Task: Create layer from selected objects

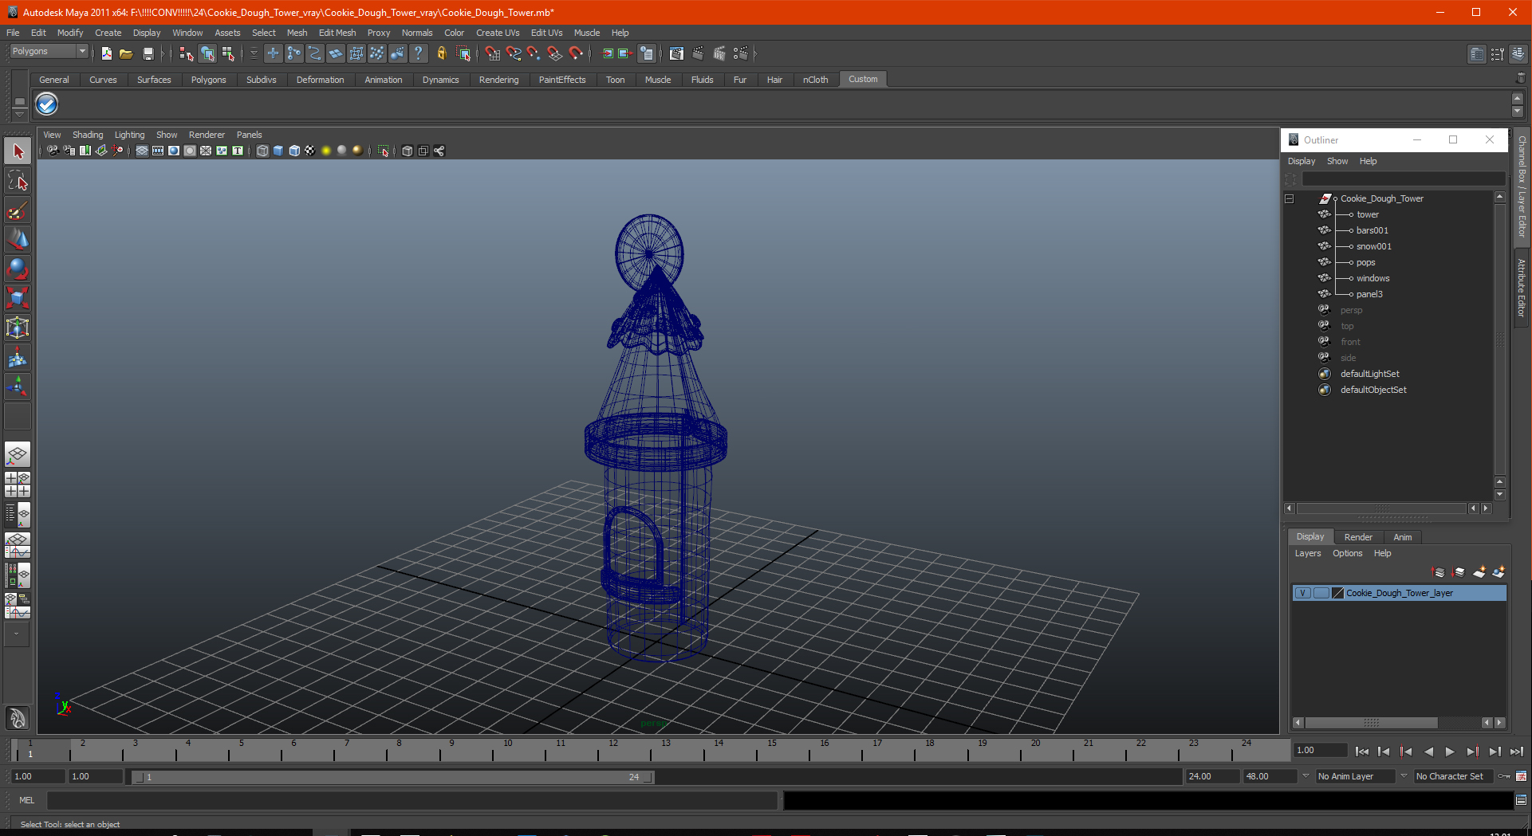Action: (x=1499, y=572)
